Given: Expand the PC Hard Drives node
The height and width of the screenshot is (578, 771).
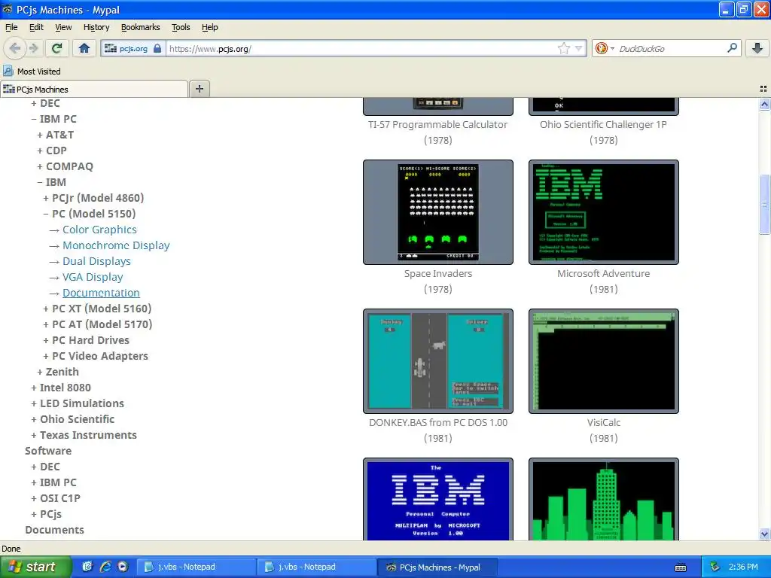Looking at the screenshot, I should (x=86, y=340).
